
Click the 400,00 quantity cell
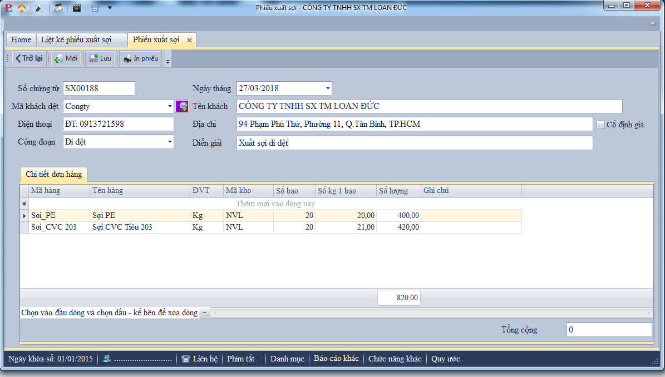[x=398, y=216]
